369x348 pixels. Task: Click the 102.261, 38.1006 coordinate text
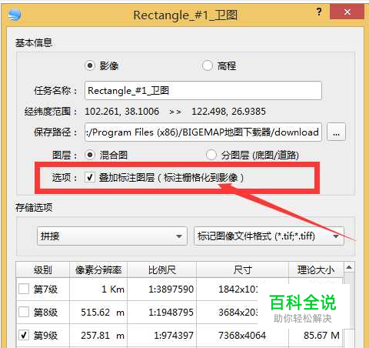[121, 112]
